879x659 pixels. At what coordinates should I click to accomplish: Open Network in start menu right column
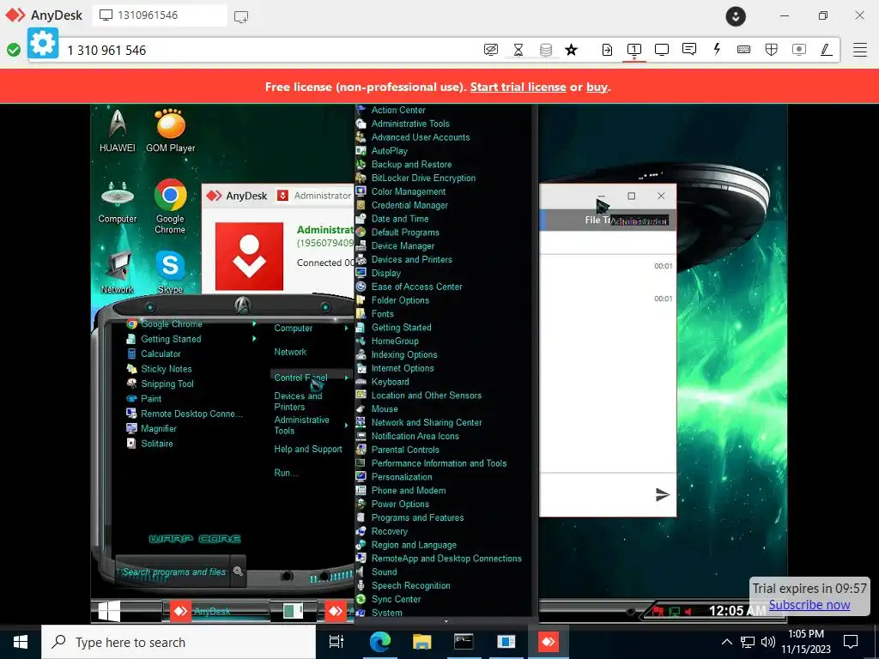point(290,352)
